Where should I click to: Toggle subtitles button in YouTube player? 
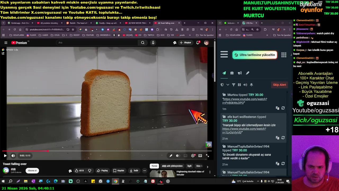(185, 156)
